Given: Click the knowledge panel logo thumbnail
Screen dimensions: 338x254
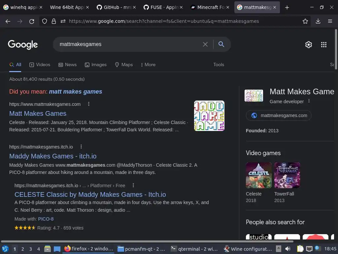Looking at the screenshot, I should tap(254, 96).
